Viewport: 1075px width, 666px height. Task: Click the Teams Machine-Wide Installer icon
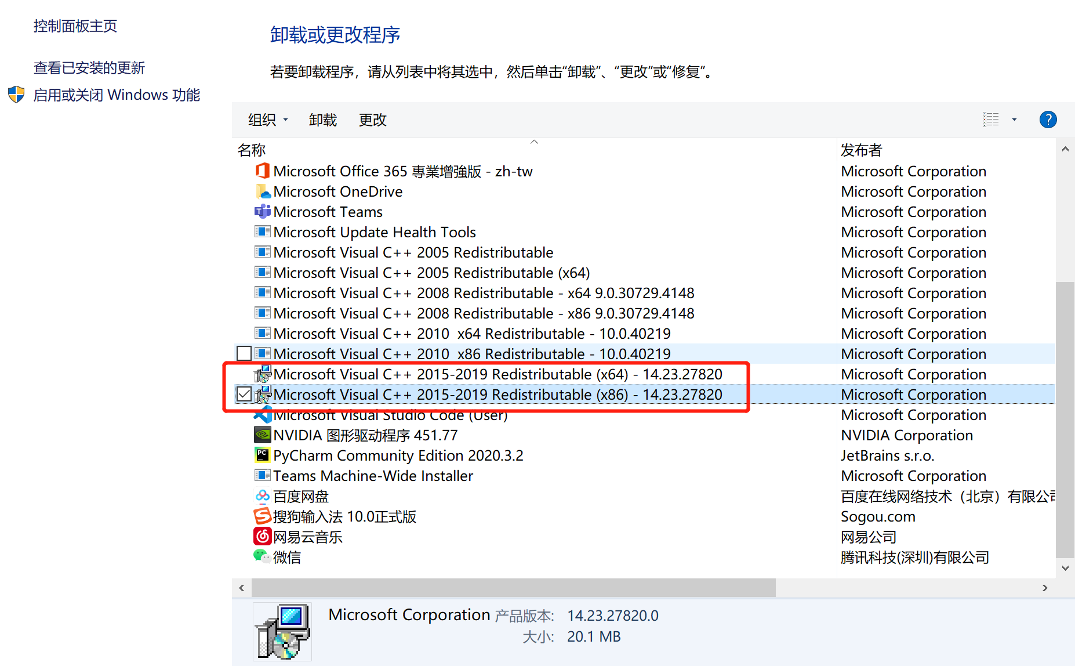click(x=263, y=476)
